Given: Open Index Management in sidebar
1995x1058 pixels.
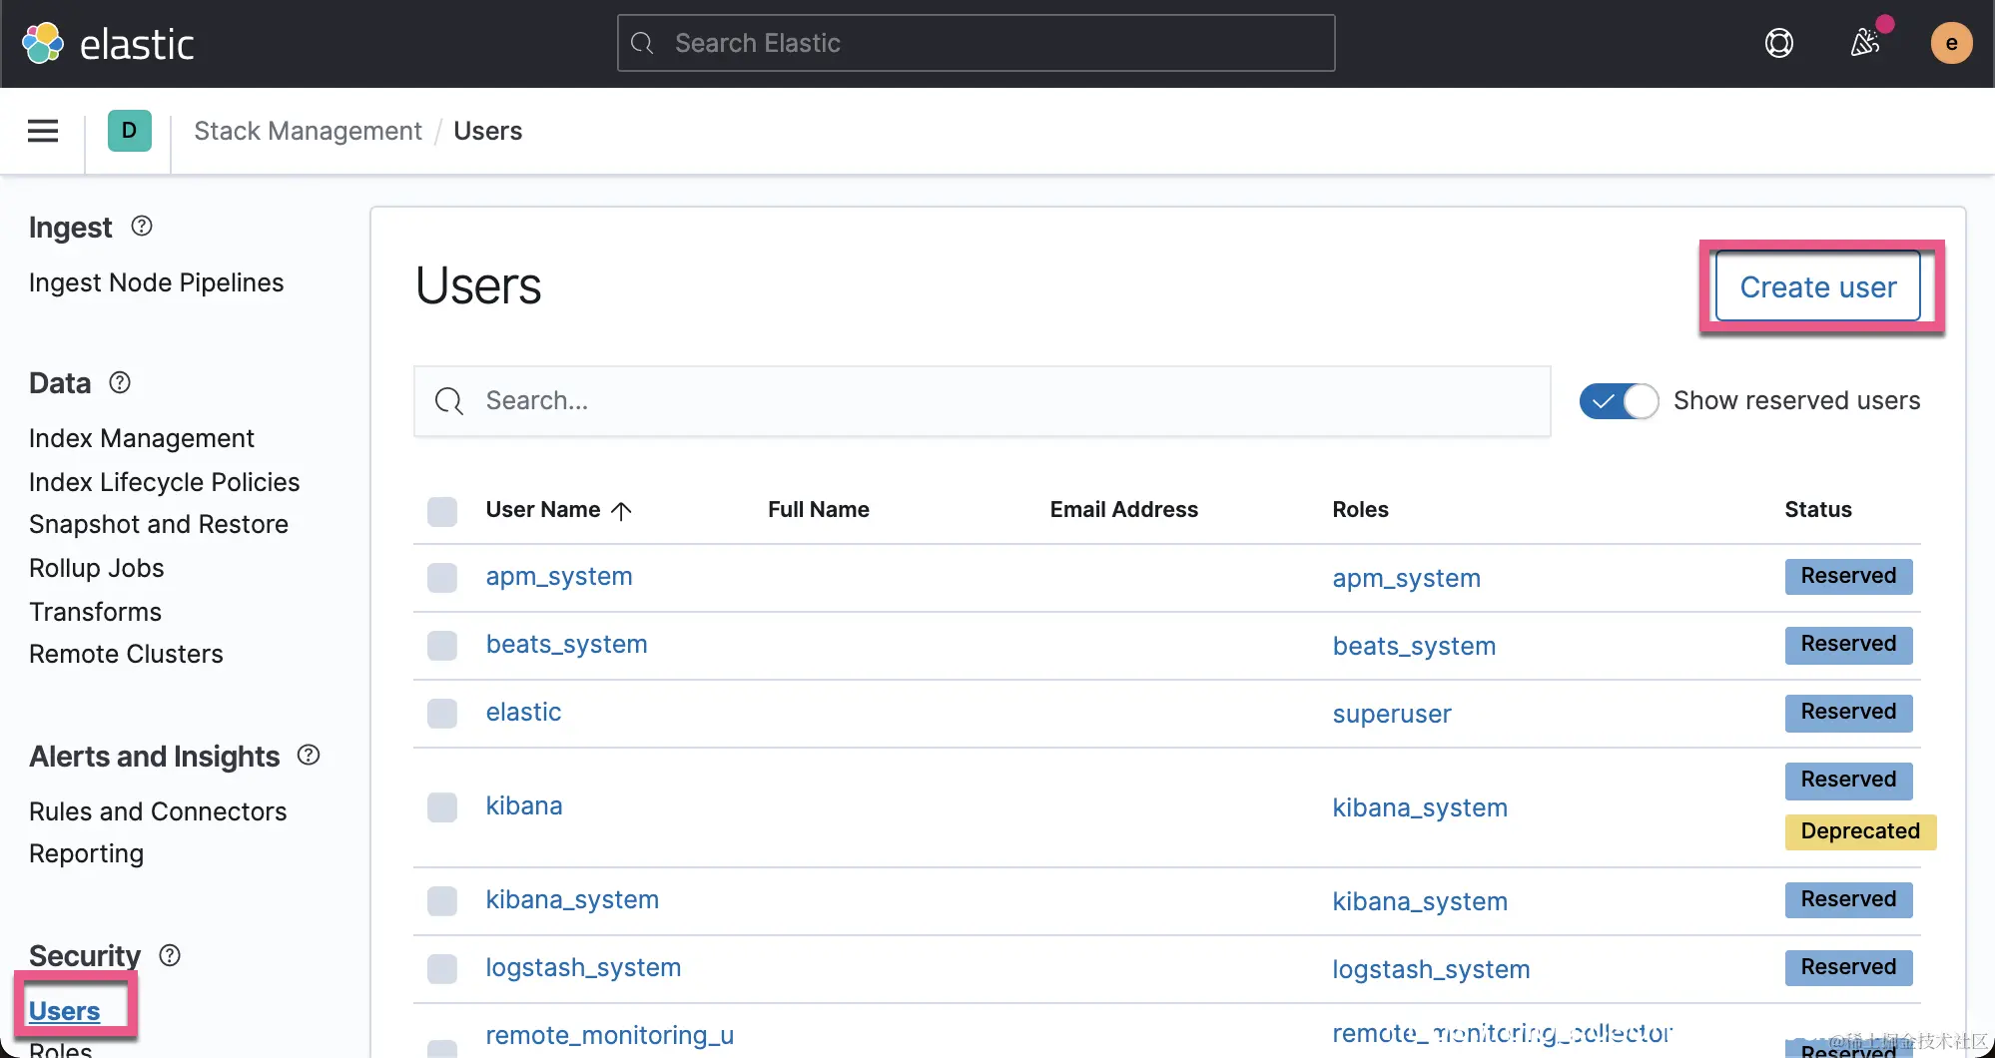Looking at the screenshot, I should (x=142, y=438).
